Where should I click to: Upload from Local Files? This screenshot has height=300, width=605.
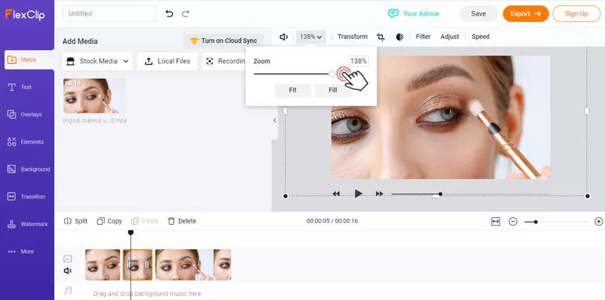(x=167, y=61)
